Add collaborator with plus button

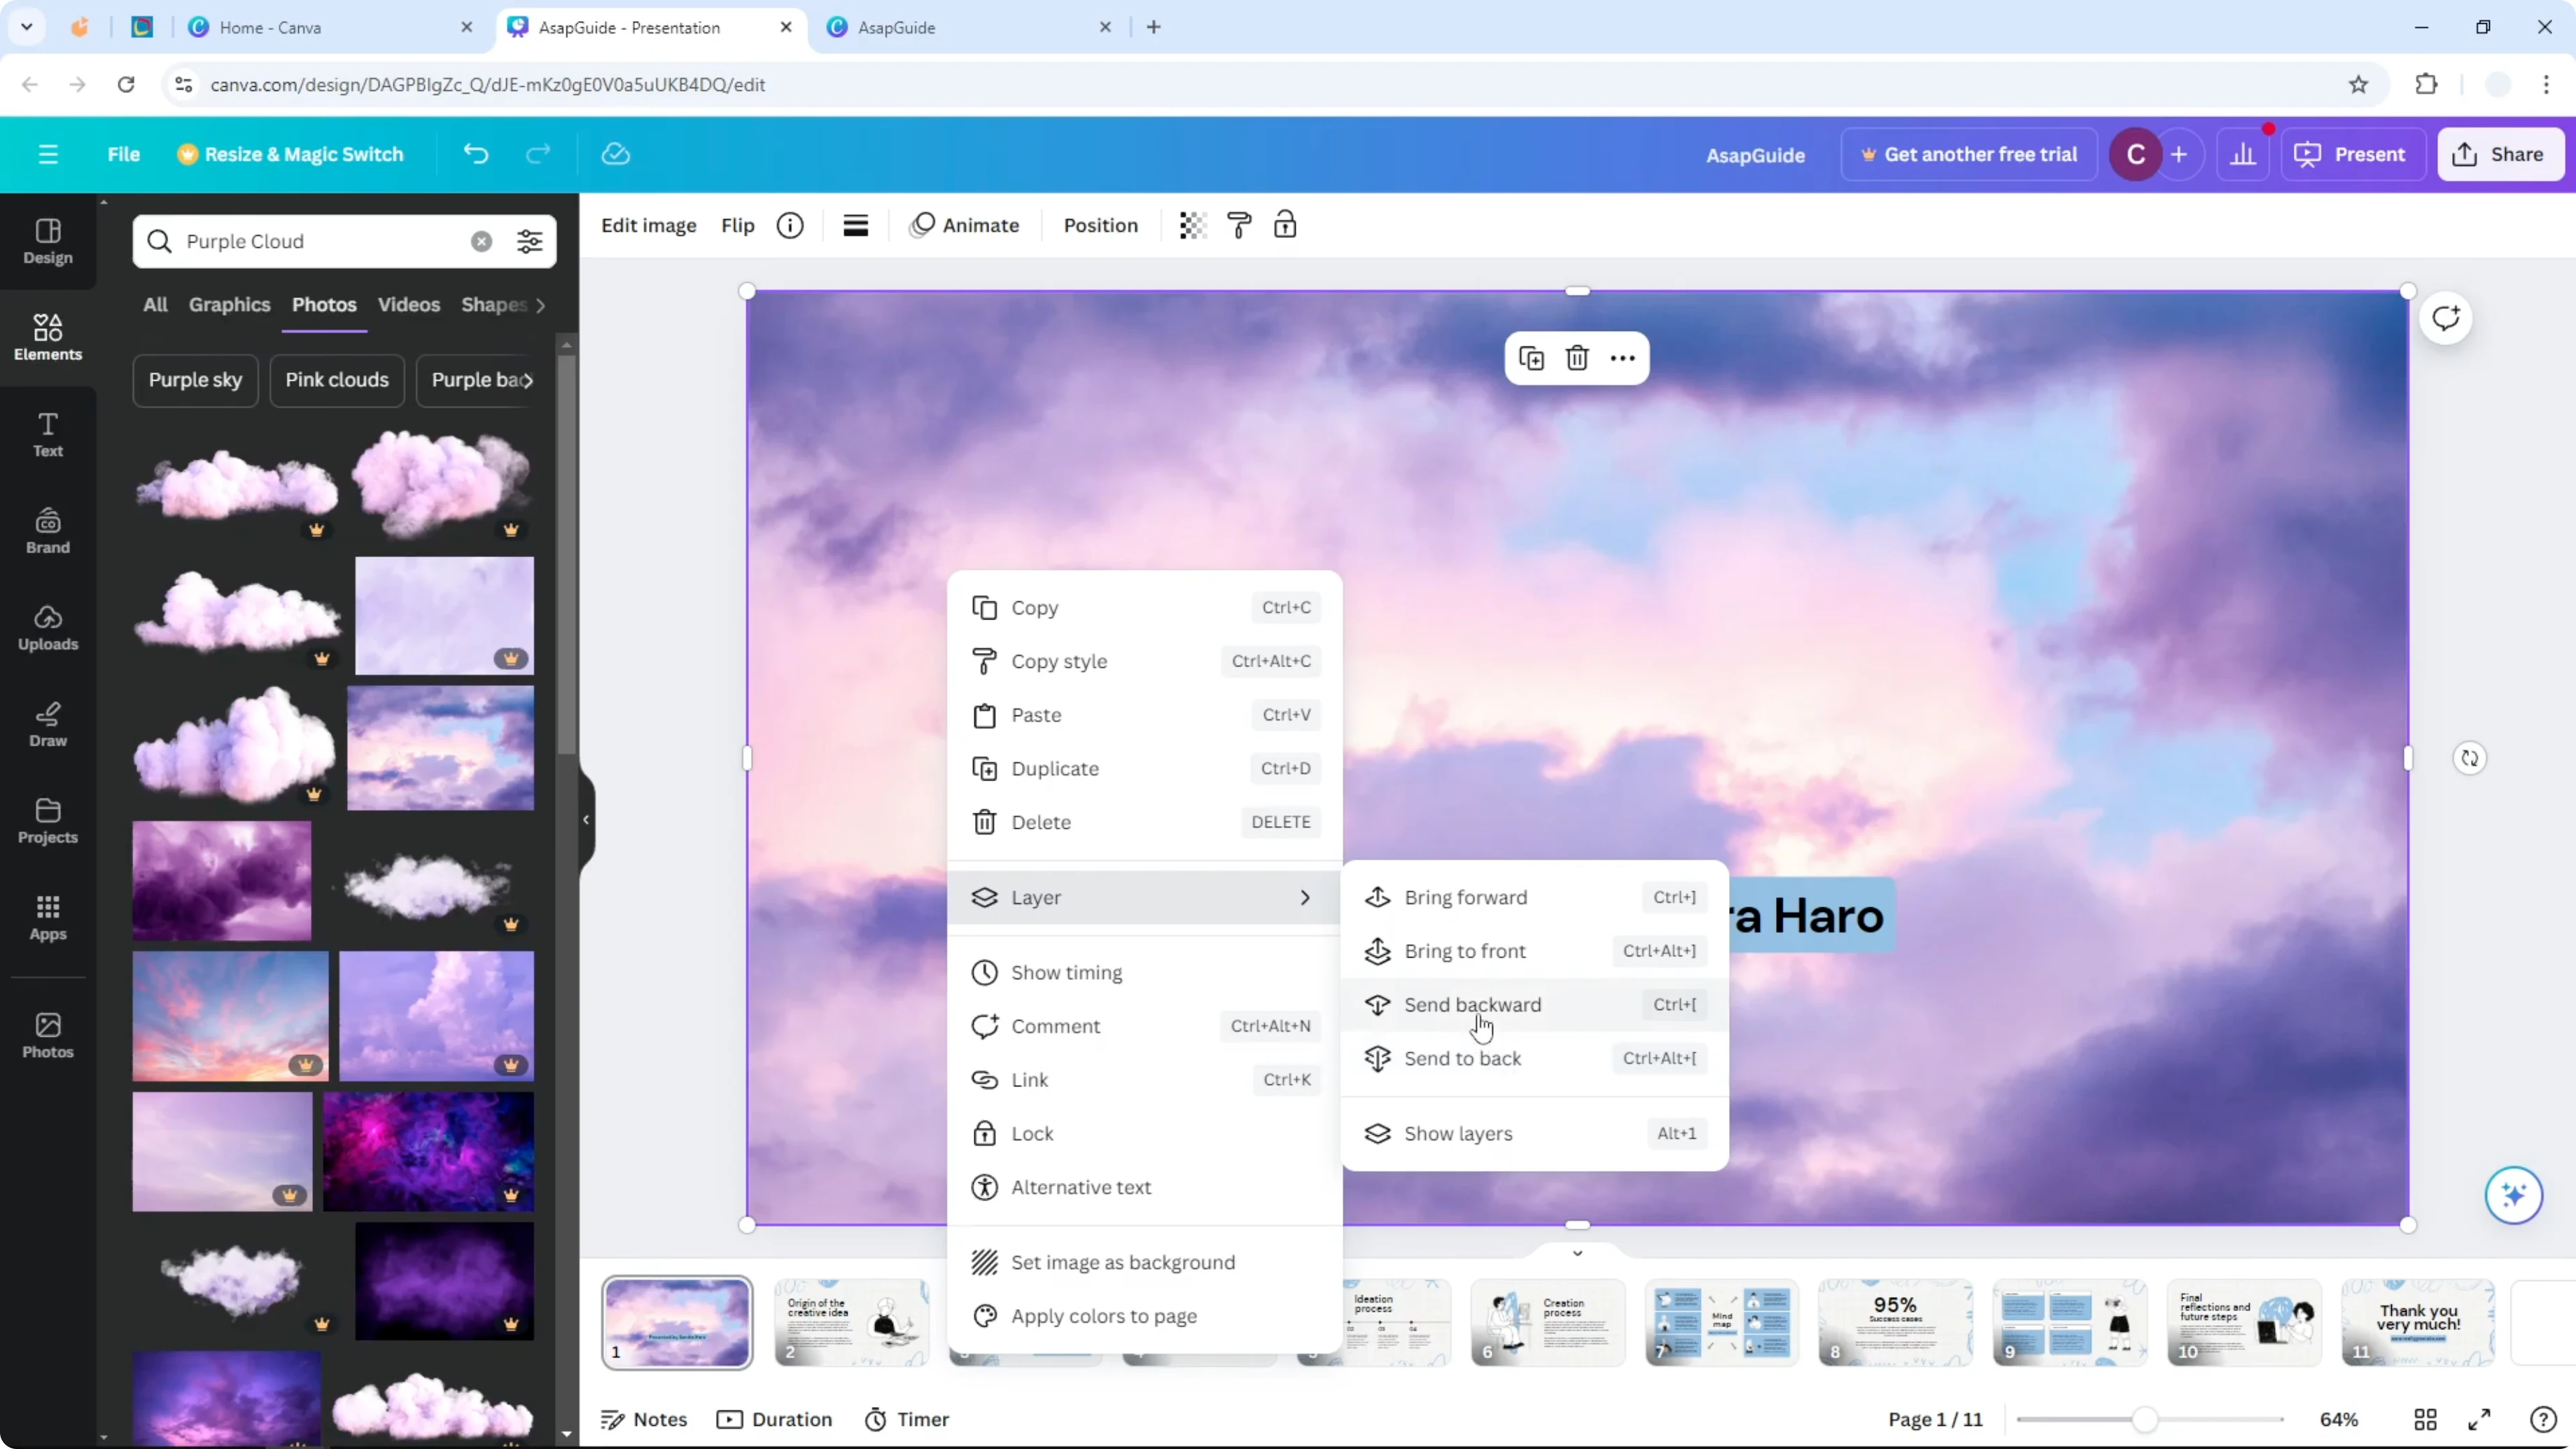coord(2179,154)
